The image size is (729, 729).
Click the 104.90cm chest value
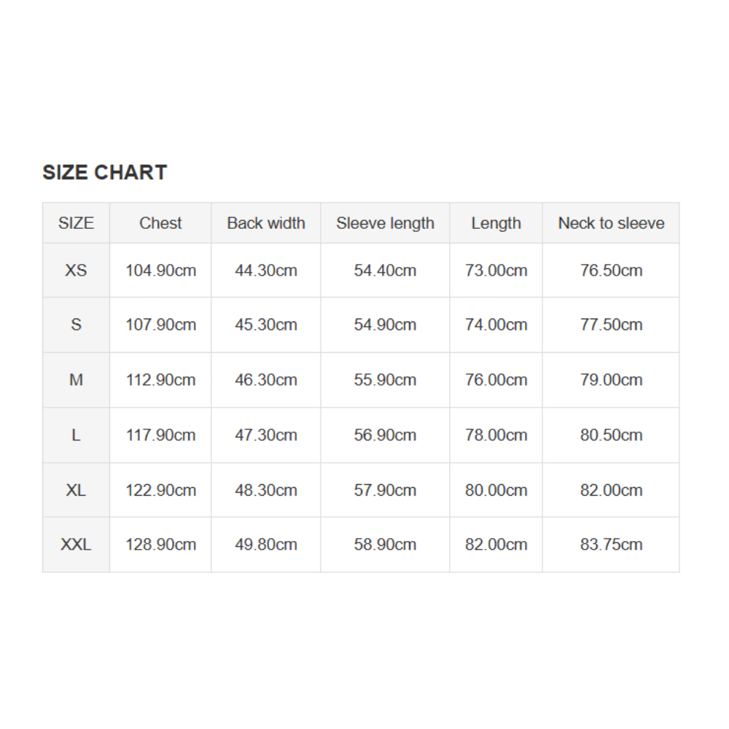[160, 270]
